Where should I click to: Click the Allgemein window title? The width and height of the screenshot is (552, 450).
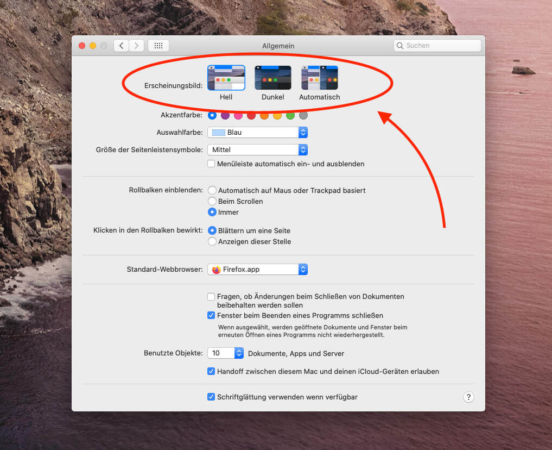pyautogui.click(x=278, y=46)
